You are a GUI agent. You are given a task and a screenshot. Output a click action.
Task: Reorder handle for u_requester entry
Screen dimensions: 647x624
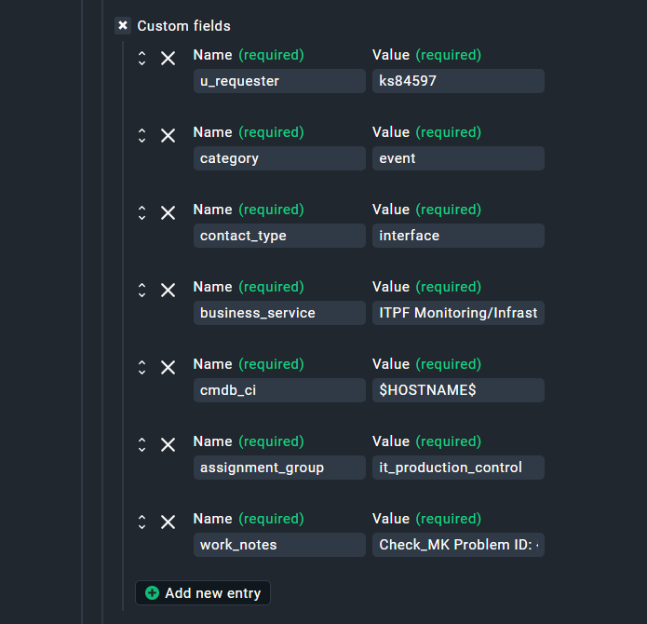coord(142,59)
